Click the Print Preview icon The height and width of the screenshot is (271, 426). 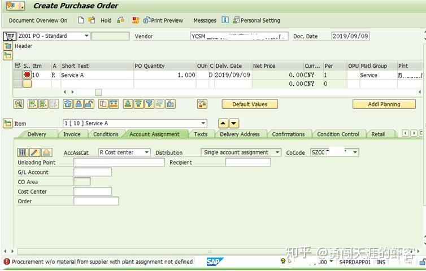[x=147, y=20]
